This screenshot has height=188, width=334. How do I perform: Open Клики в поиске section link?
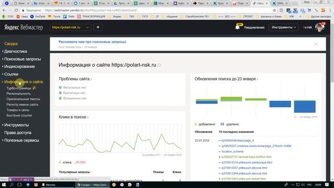74,117
